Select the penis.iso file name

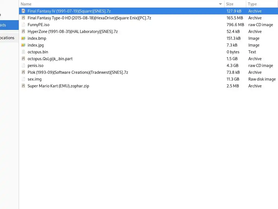pos(36,65)
